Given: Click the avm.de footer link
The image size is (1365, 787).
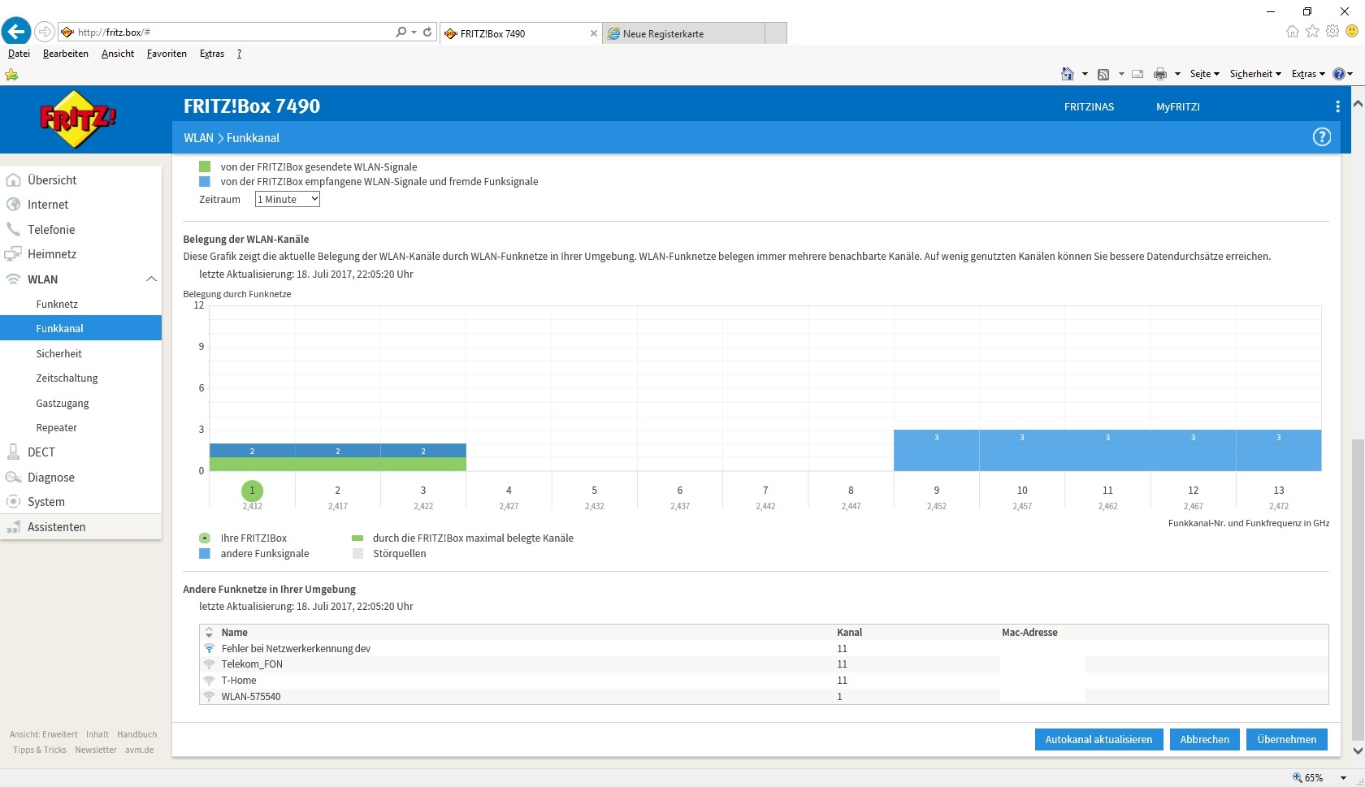Looking at the screenshot, I should pos(139,750).
